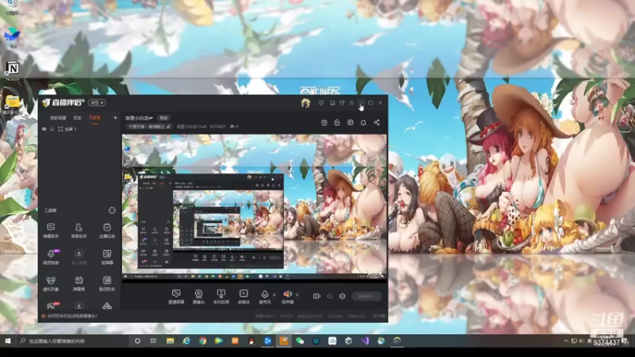Select the orange highlighted scene tab
Screen dimensions: 635x357
point(94,117)
